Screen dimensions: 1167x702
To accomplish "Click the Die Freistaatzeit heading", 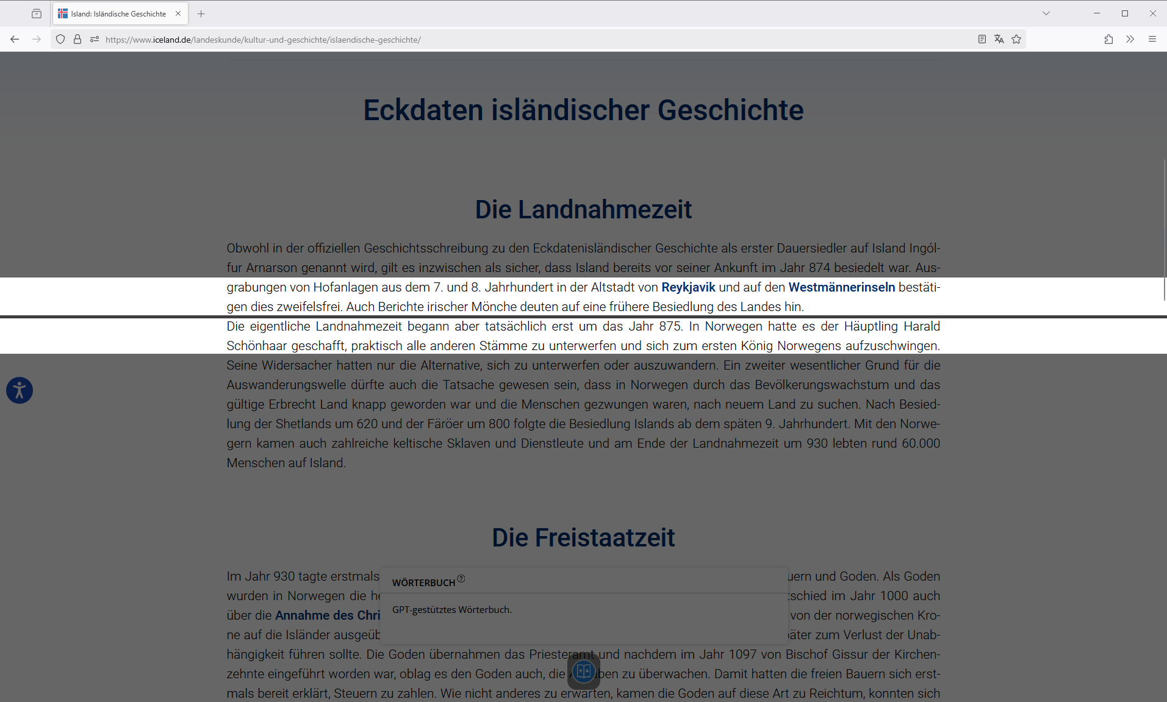I will click(583, 538).
